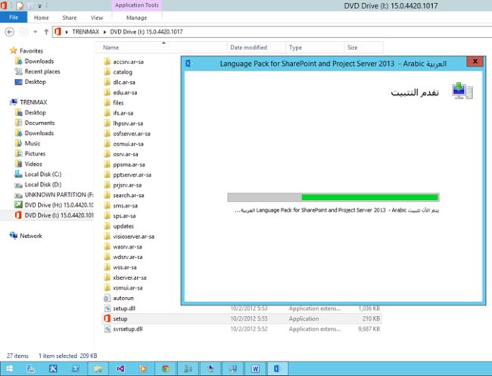The width and height of the screenshot is (492, 376).
Task: Select the autorun file icon
Action: point(107,298)
